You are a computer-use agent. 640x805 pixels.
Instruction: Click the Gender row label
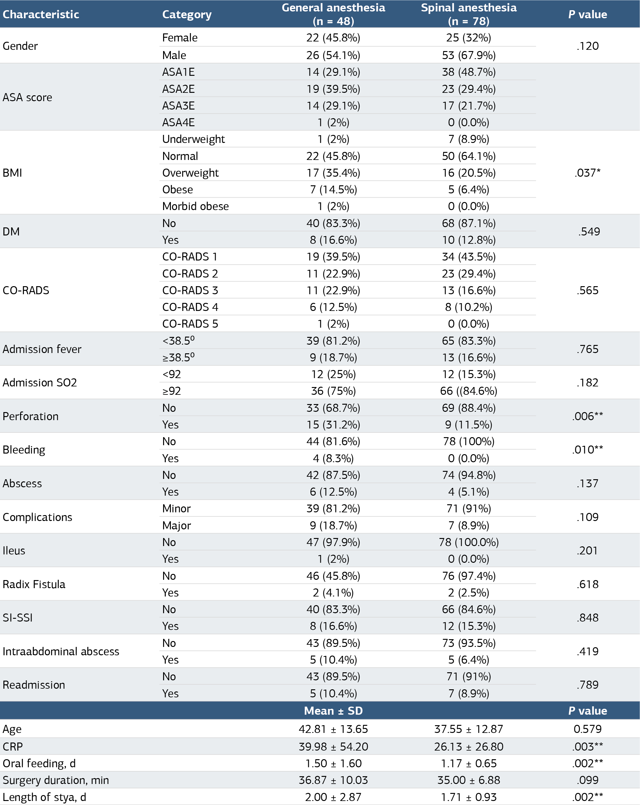[x=20, y=46]
